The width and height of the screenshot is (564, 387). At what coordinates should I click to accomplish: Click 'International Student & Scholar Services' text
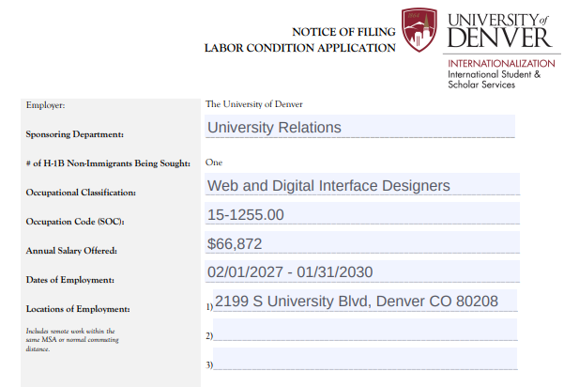click(x=494, y=80)
